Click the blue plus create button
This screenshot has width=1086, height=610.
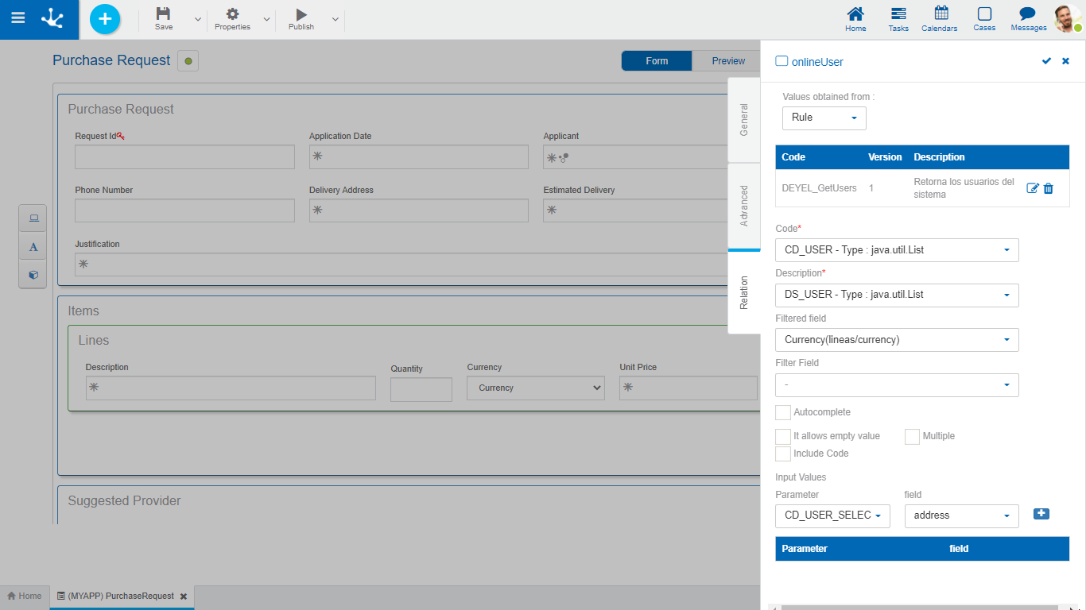tap(105, 19)
